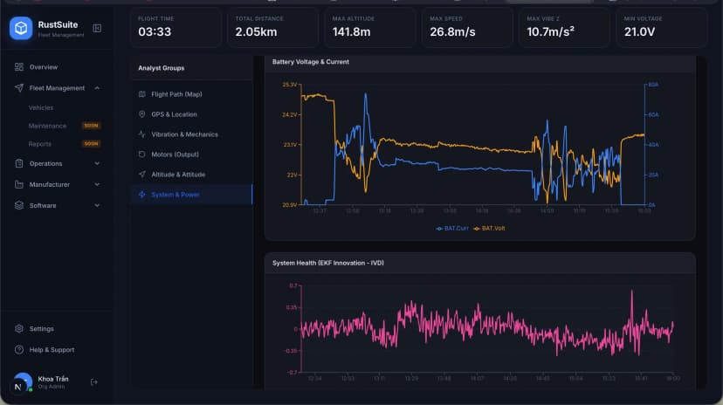Collapse the sidebar with the panel icon
The image size is (723, 405).
tap(97, 29)
